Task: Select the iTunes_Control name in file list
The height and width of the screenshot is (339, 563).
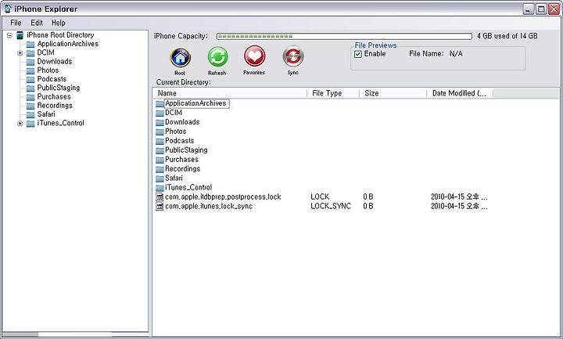Action: [188, 188]
